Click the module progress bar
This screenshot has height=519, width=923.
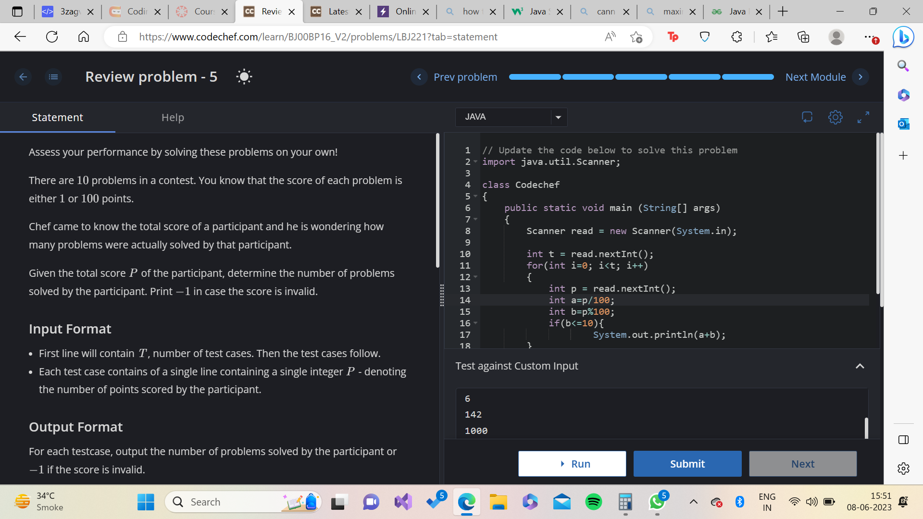pyautogui.click(x=641, y=77)
